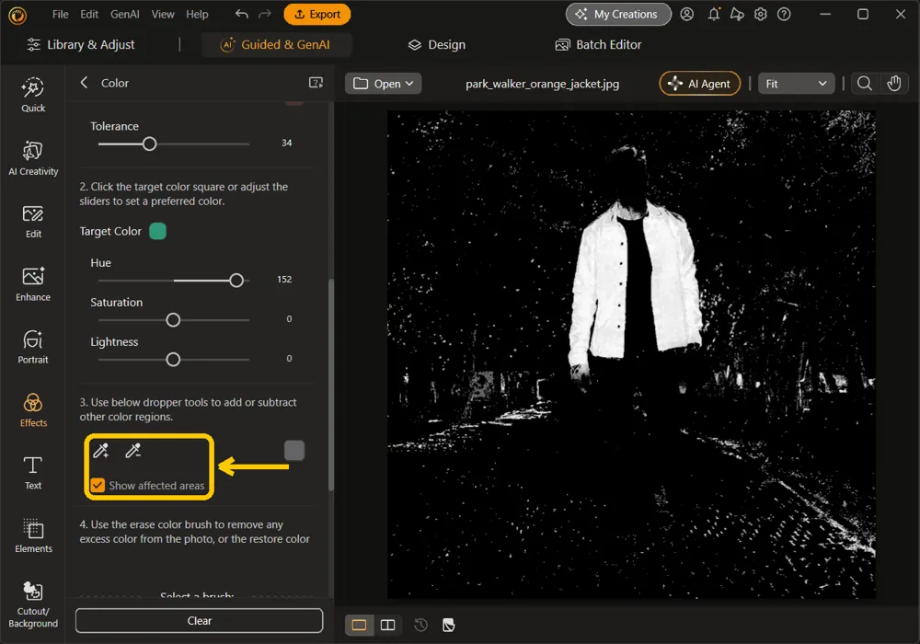Viewport: 920px width, 644px height.
Task: Click the Hue value 152
Action: pos(284,279)
